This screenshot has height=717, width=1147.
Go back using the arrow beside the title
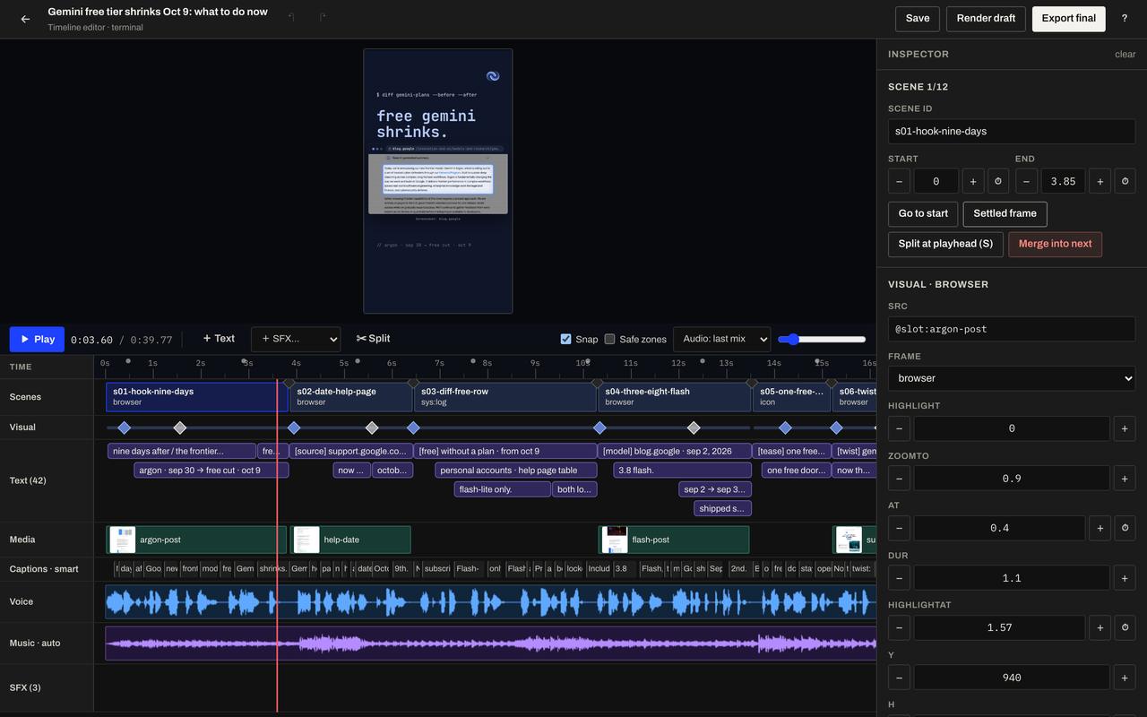pyautogui.click(x=25, y=19)
